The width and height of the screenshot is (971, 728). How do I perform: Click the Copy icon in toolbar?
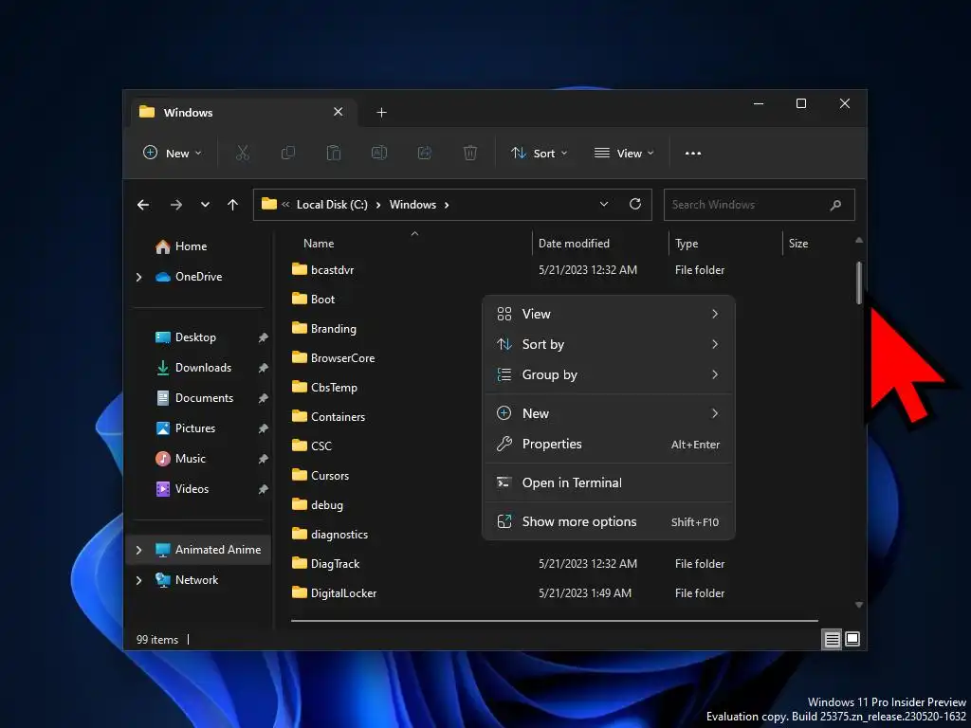click(x=288, y=153)
